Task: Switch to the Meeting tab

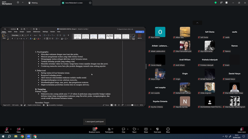Action: (33, 3)
